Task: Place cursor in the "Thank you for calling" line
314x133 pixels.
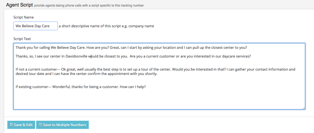Action: [x=92, y=48]
